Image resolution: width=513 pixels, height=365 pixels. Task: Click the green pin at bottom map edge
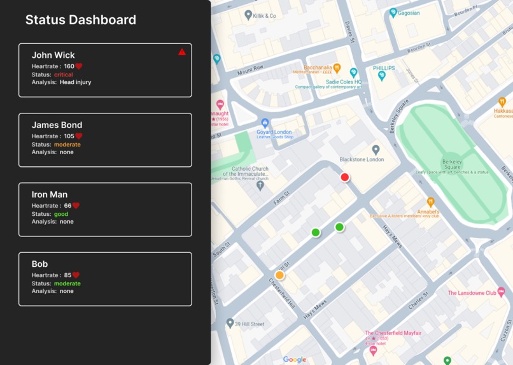pos(447,361)
